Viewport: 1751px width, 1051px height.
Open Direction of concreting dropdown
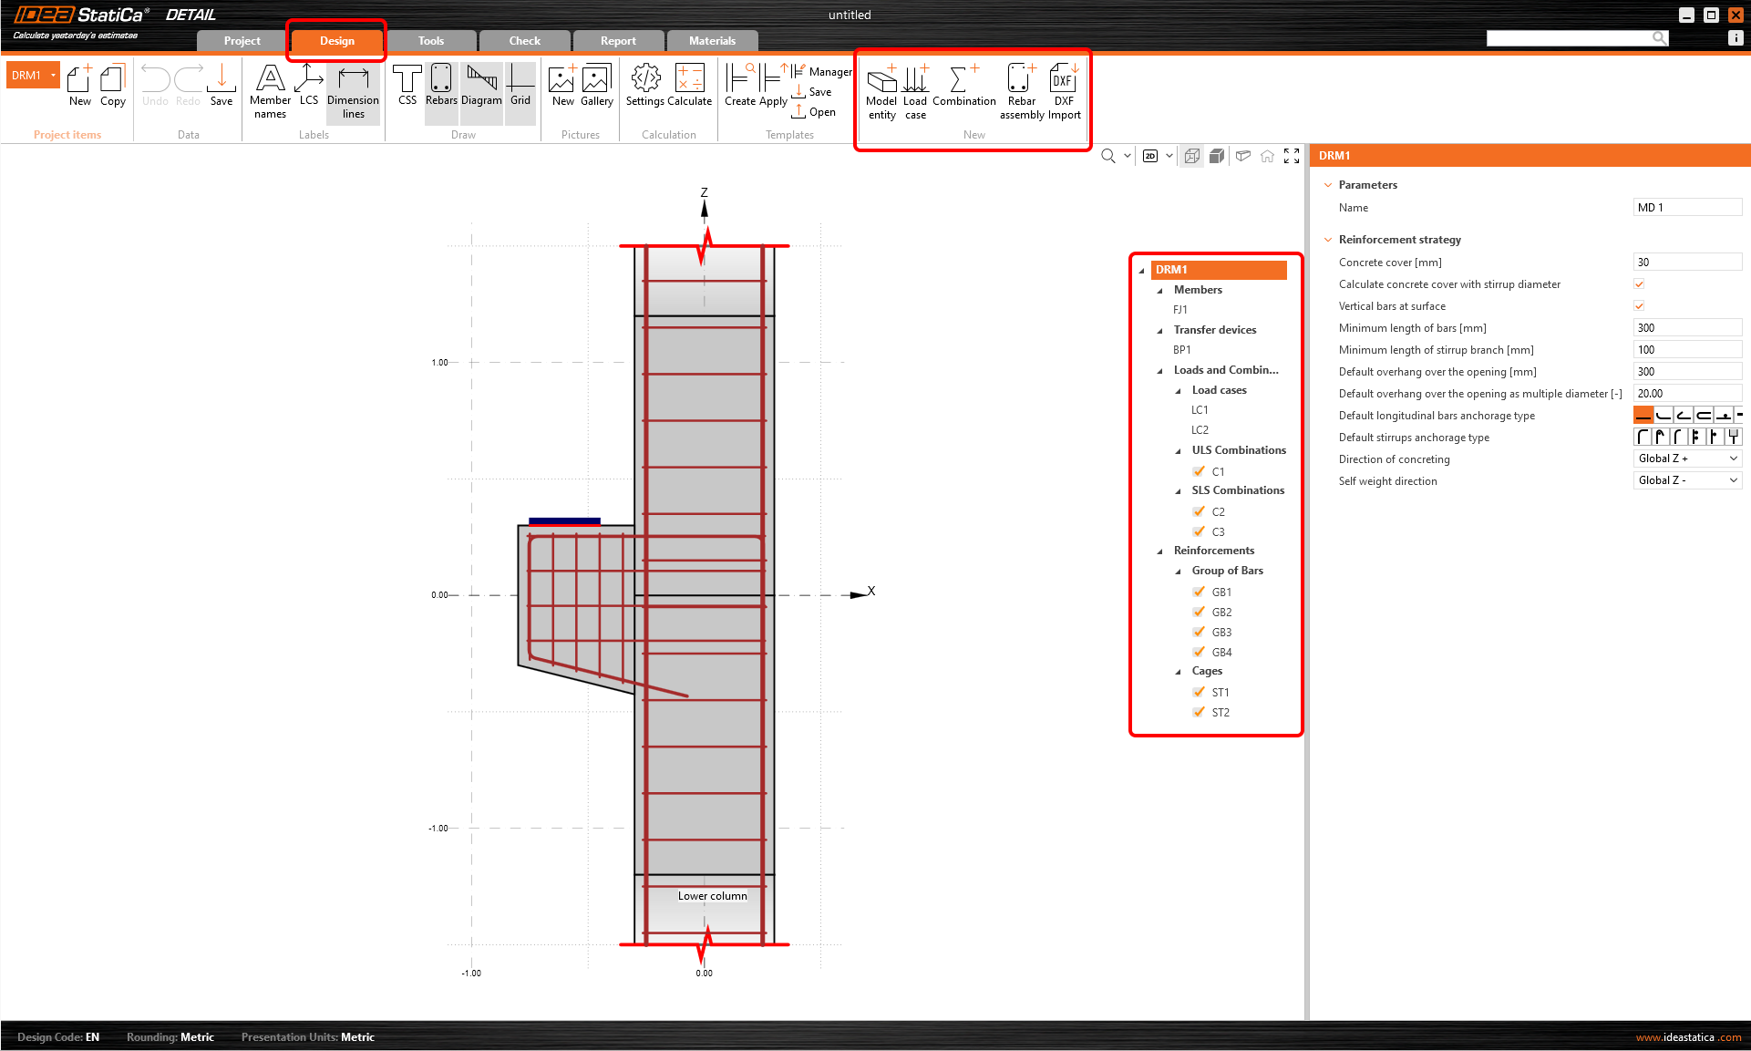1687,459
